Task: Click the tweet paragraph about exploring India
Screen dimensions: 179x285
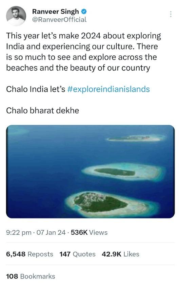Action: (83, 52)
